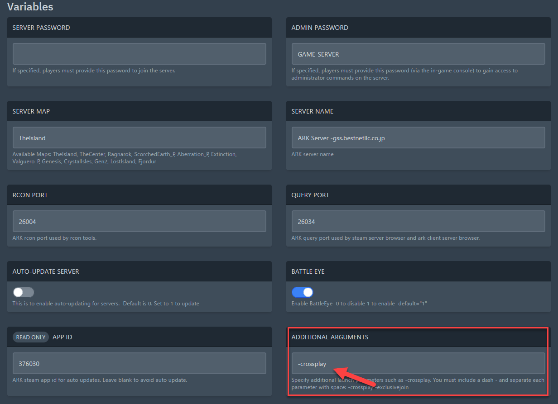Click the launch parameters help text
This screenshot has width=558, height=404.
click(x=417, y=383)
